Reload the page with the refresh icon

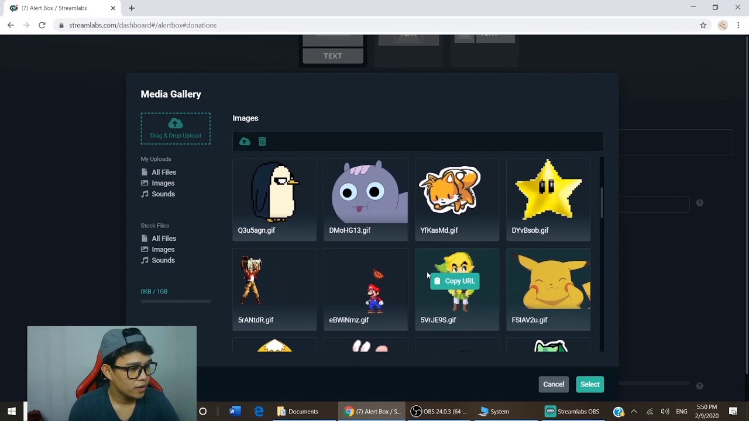point(42,25)
